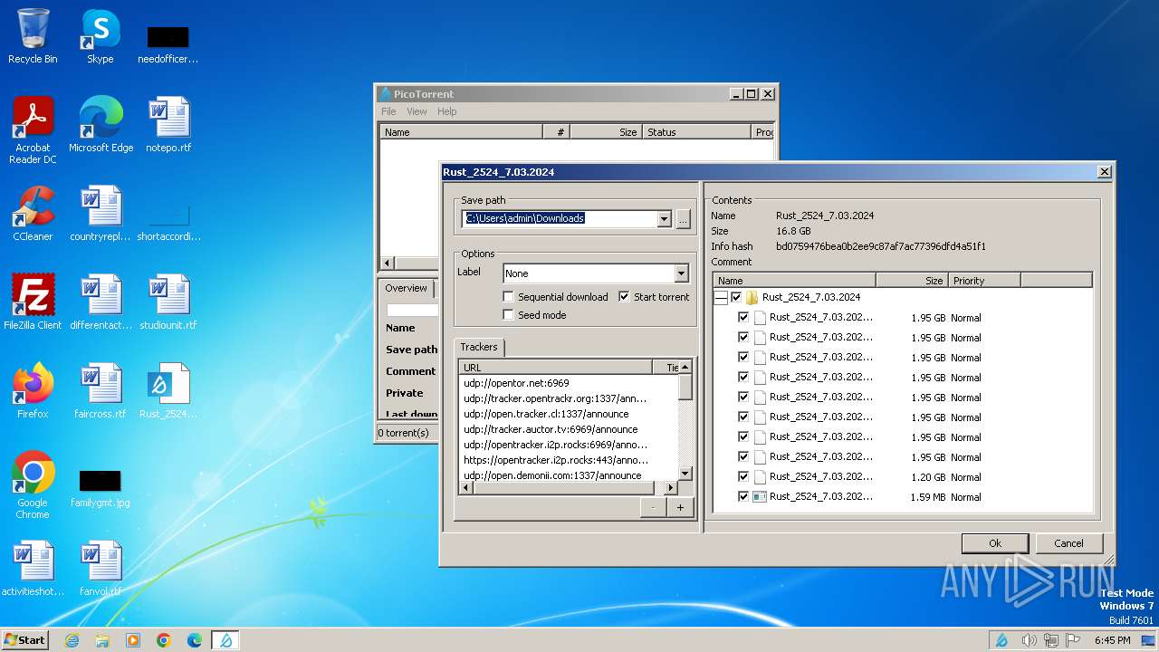Open Help menu in PicoTorrent
Viewport: 1159px width, 652px height.
pyautogui.click(x=447, y=111)
